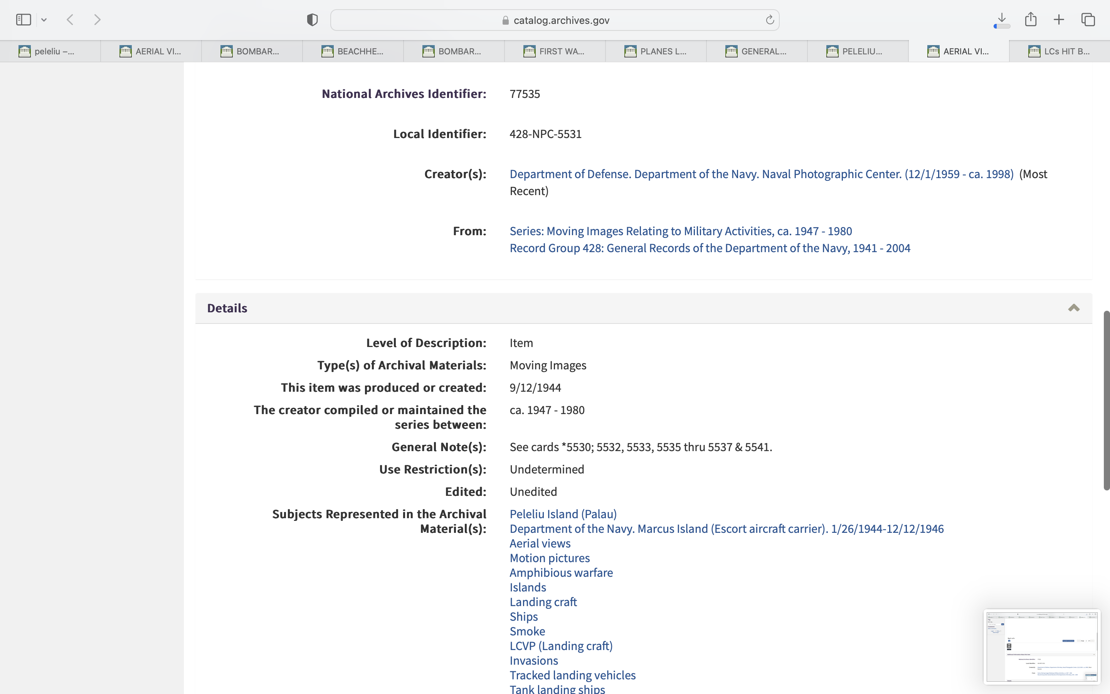1110x694 pixels.
Task: Switch to the BEACHHE... tab
Action: click(353, 51)
